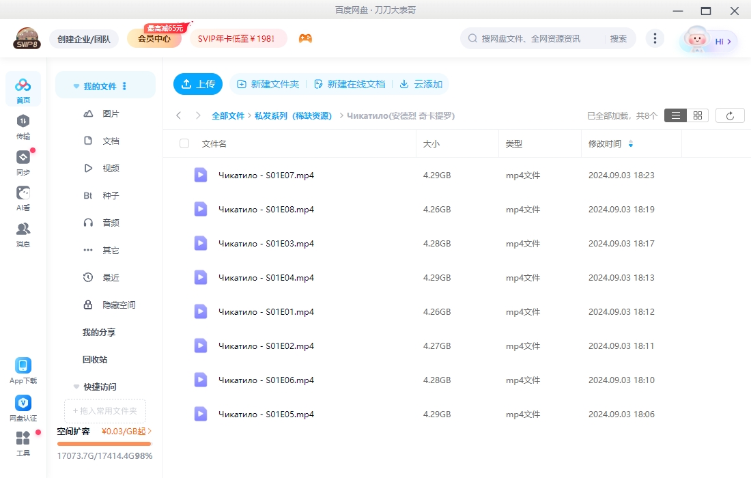Open the 首页 home icon in sidebar
The height and width of the screenshot is (478, 751).
(x=23, y=89)
